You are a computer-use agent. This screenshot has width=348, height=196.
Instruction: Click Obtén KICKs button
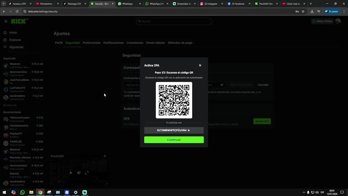coord(322,21)
